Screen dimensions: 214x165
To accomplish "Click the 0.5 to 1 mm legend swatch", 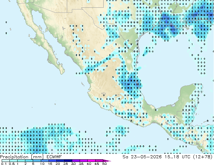I will pyautogui.click(x=14, y=161).
